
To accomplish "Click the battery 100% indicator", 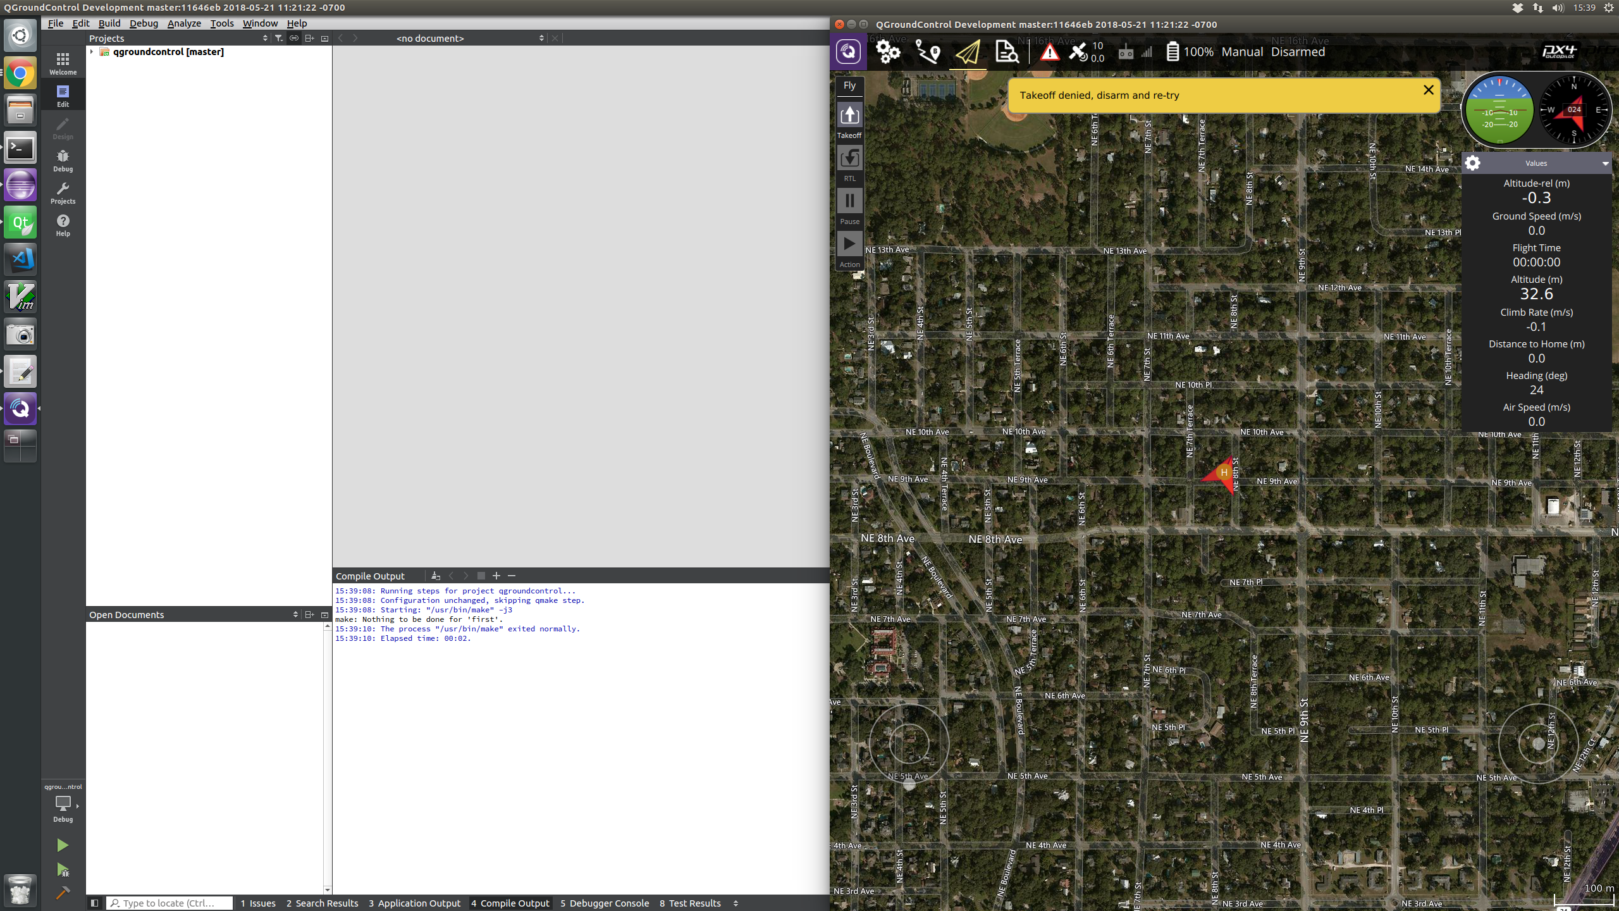I will pos(1190,52).
